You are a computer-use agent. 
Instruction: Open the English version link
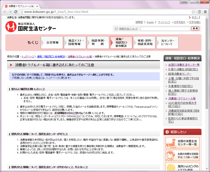(150, 22)
